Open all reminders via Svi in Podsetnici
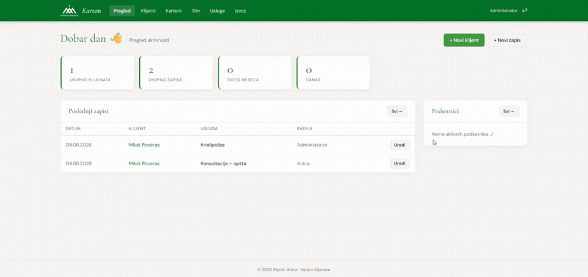This screenshot has width=588, height=277. click(509, 111)
